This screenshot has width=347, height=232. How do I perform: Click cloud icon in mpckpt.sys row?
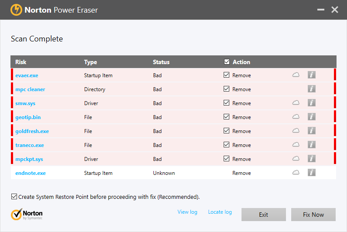pyautogui.click(x=296, y=158)
